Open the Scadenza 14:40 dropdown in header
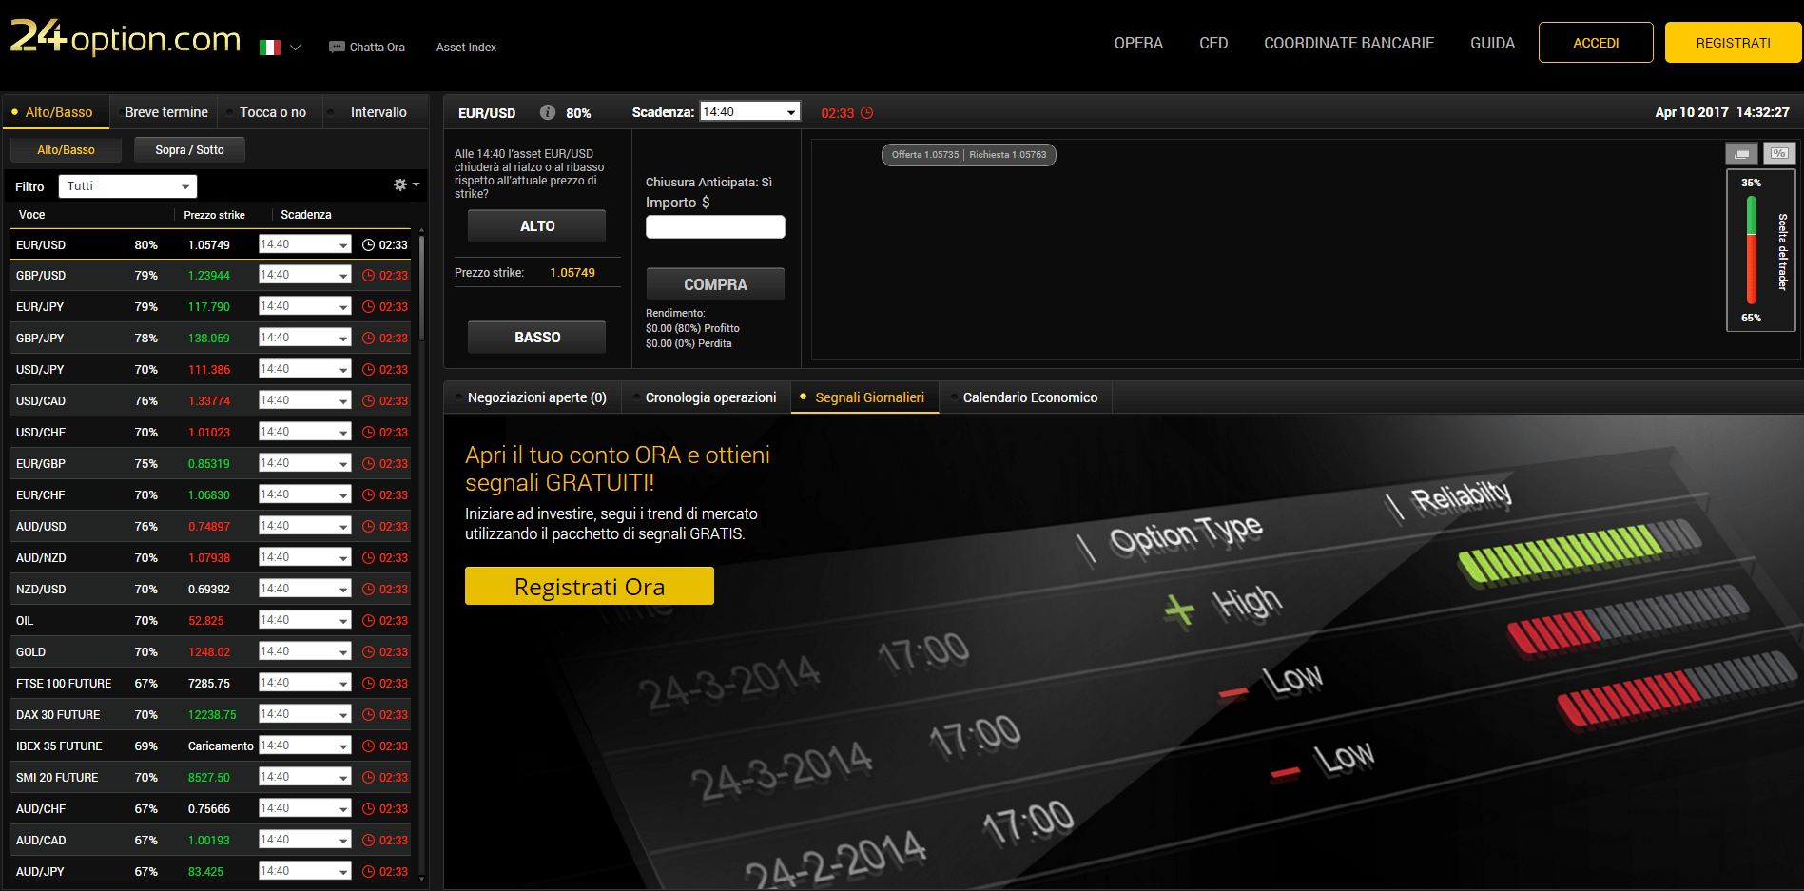Viewport: 1804px width, 891px height. (x=750, y=112)
